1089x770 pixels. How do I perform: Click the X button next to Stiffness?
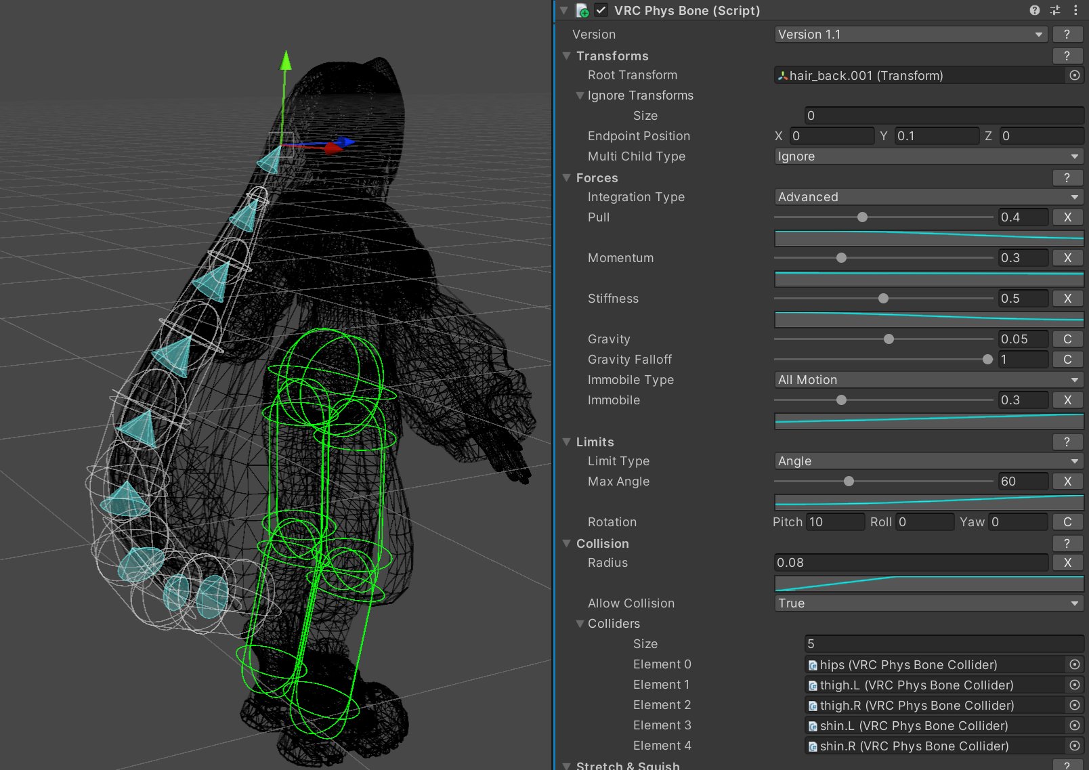tap(1067, 299)
